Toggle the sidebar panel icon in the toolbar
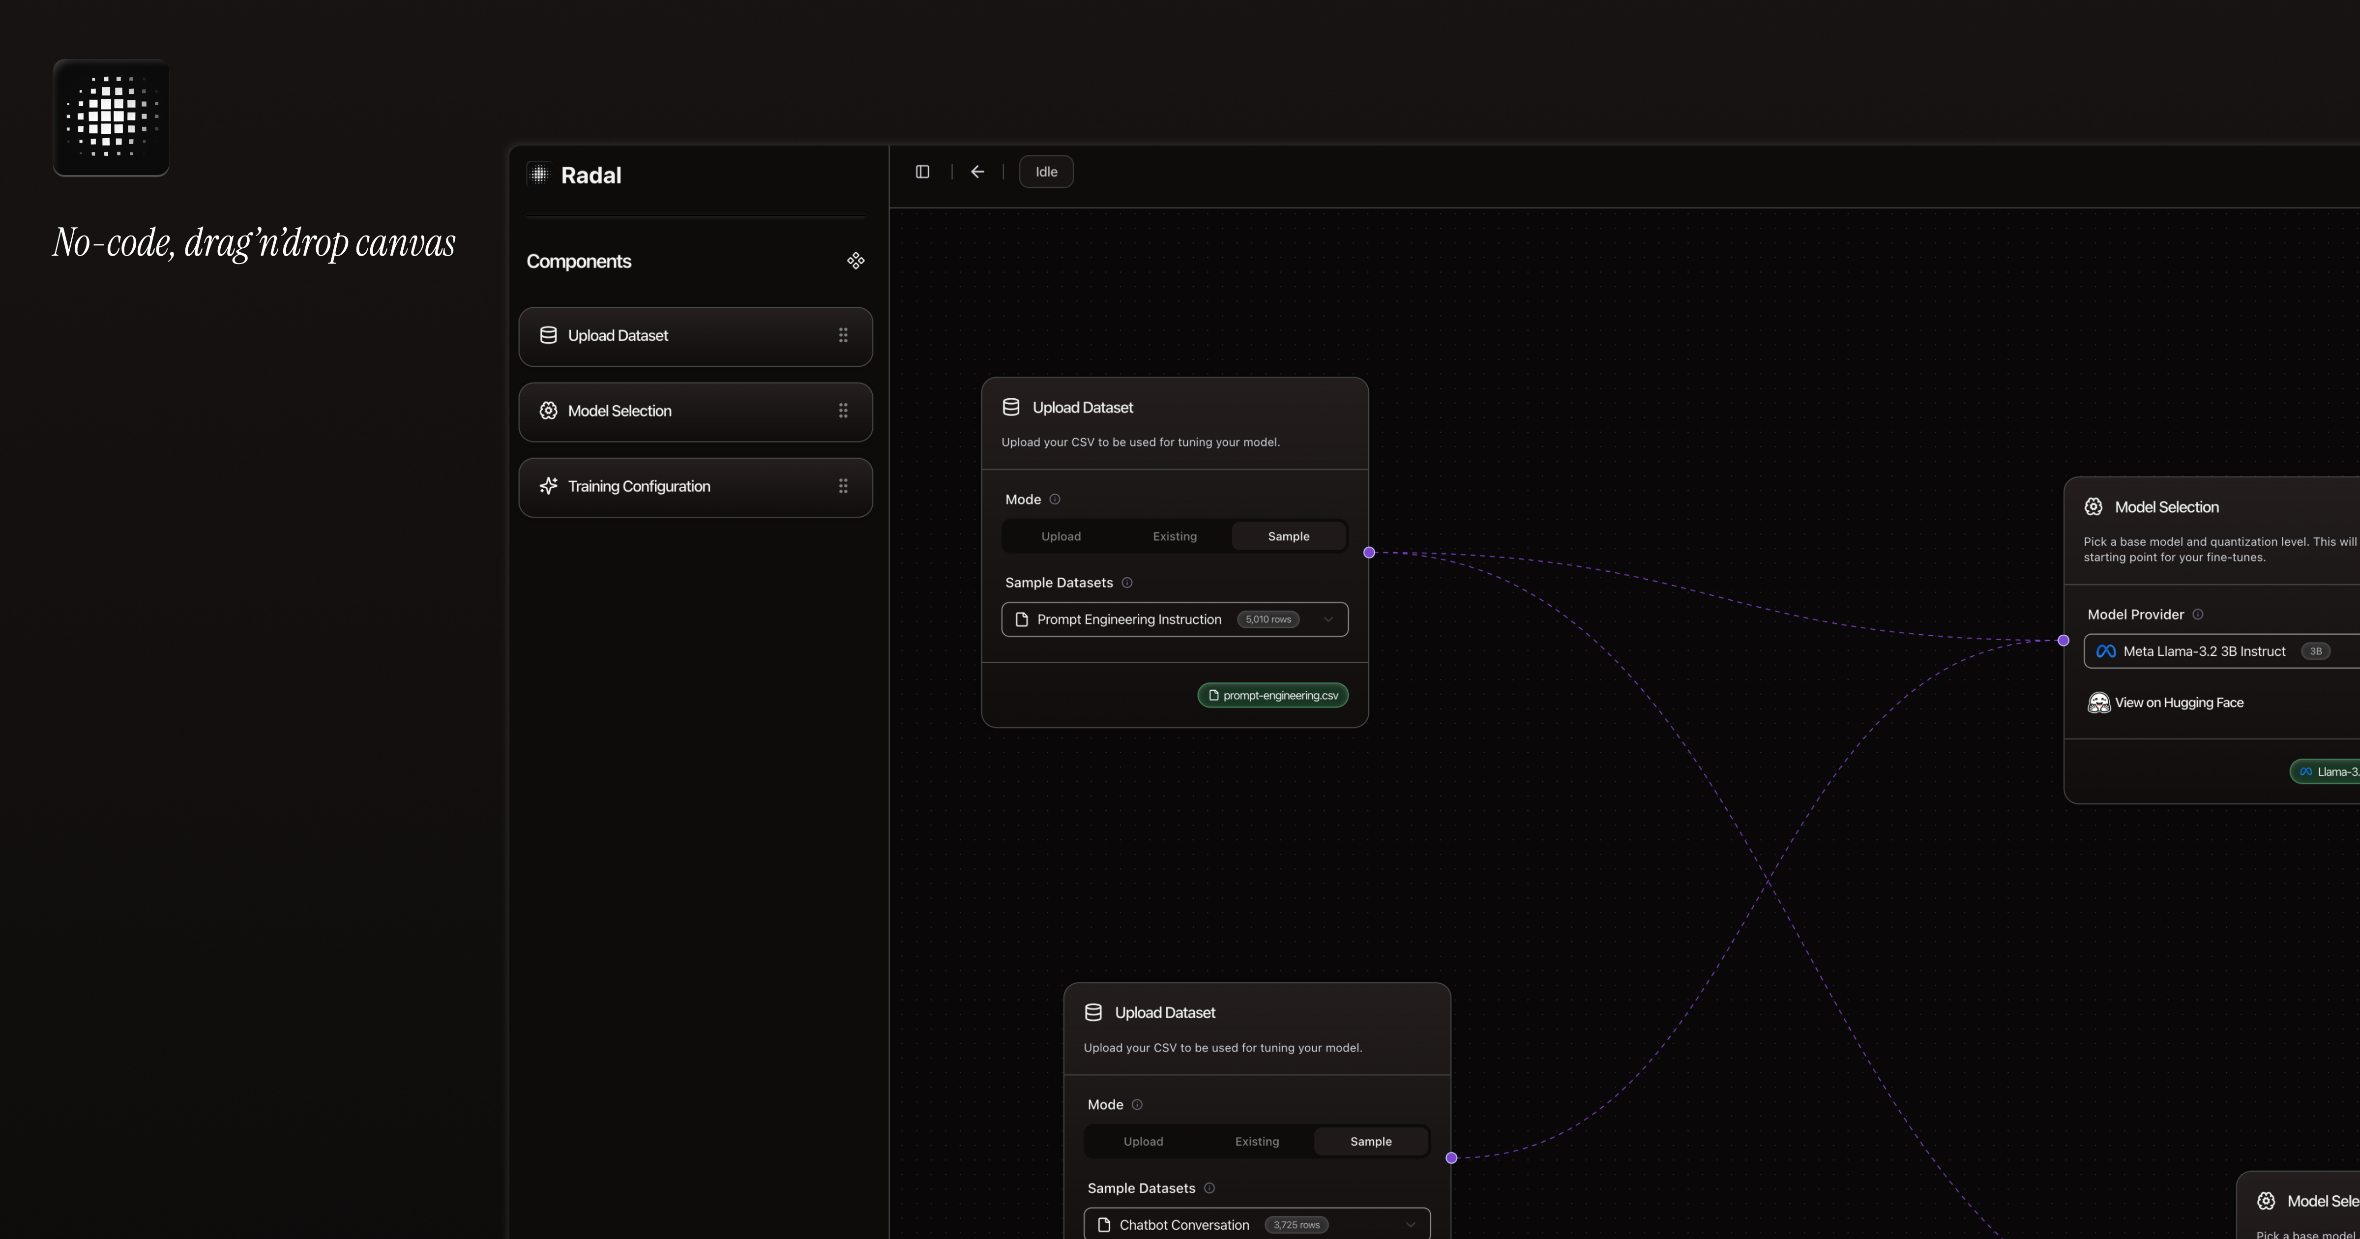 [922, 172]
